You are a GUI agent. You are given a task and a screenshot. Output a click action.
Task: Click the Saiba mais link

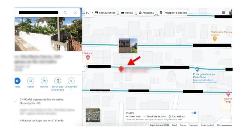[x=177, y=119]
